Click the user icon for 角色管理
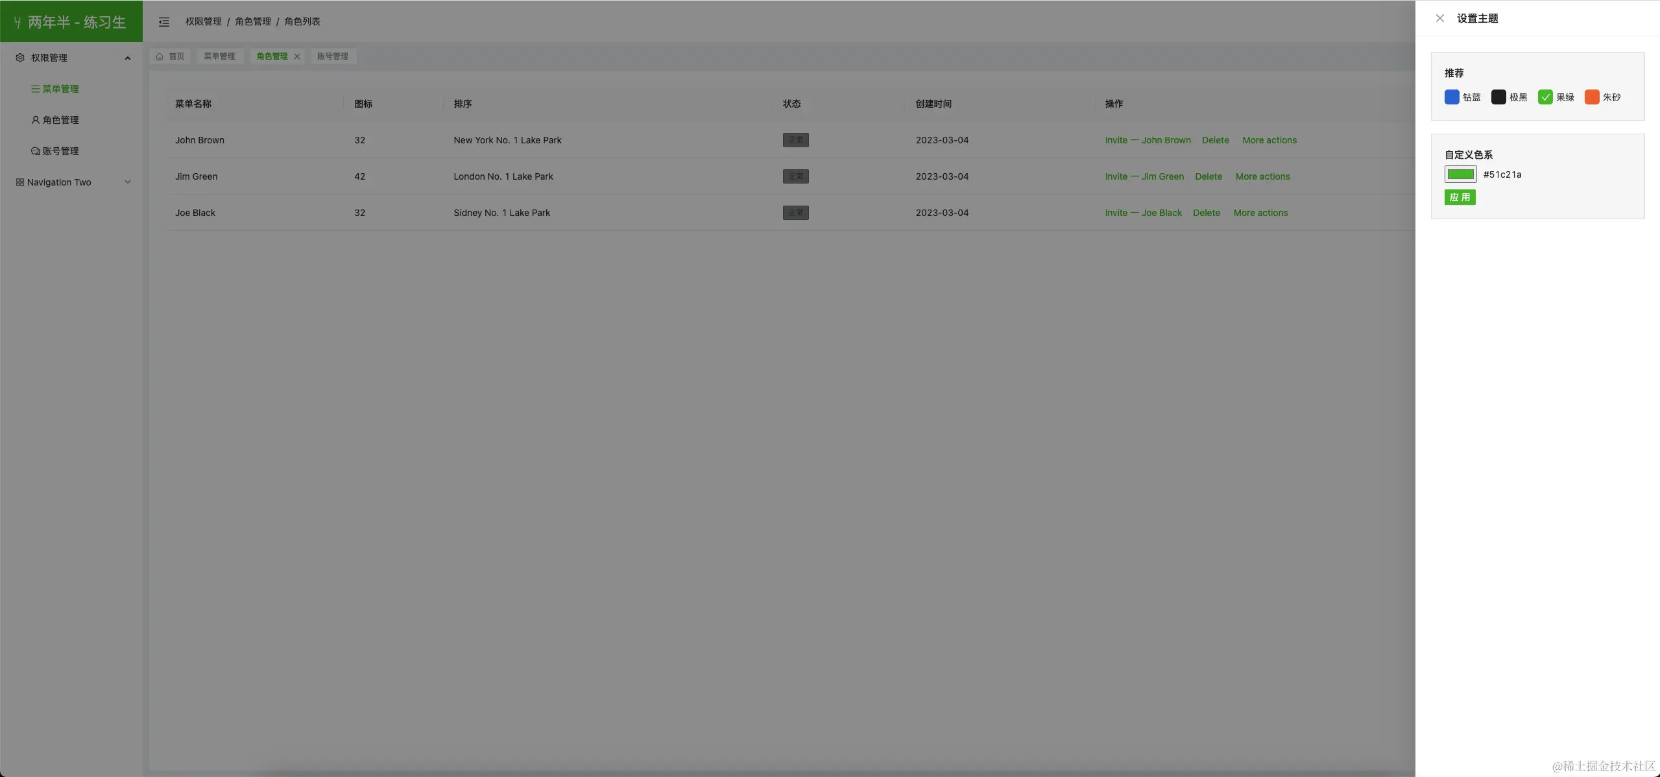Screen dimensions: 1660x777 coord(35,120)
